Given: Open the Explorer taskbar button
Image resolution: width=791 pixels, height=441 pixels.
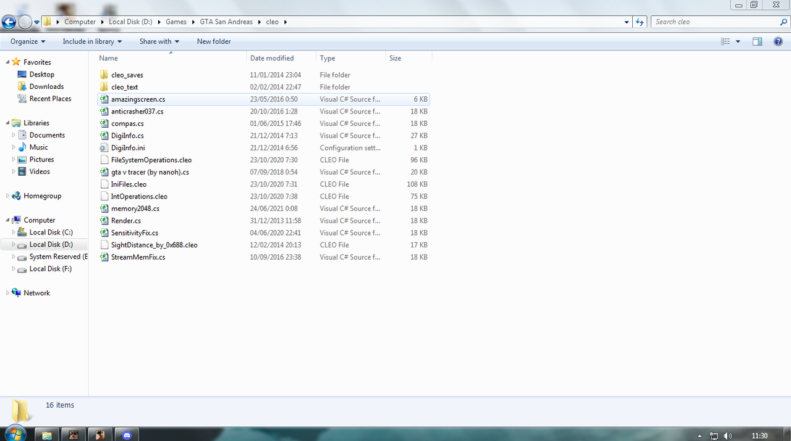Looking at the screenshot, I should (46, 435).
